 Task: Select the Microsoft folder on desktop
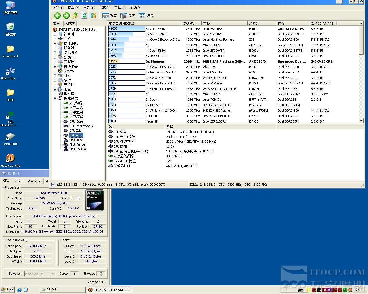10,51
